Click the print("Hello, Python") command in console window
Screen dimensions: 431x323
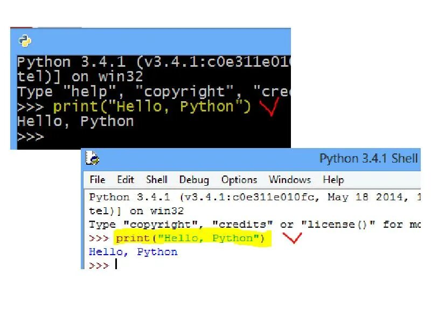[x=152, y=107]
